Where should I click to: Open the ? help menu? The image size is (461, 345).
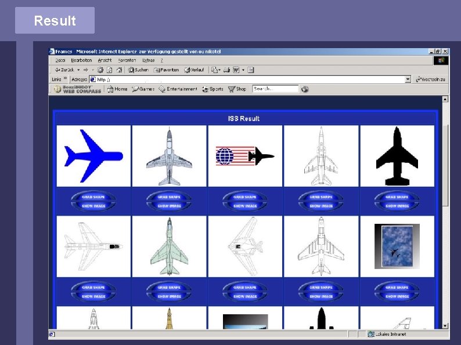[162, 60]
